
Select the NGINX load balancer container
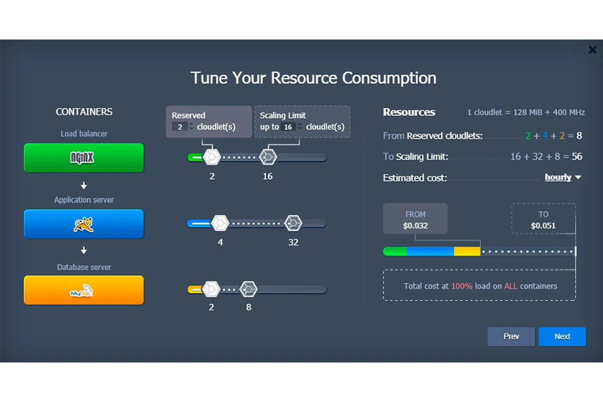84,158
